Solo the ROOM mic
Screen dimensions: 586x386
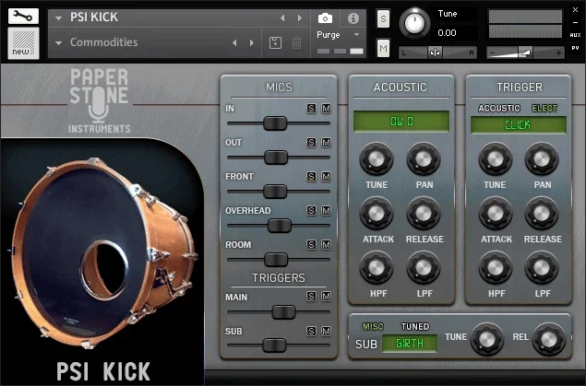[311, 245]
